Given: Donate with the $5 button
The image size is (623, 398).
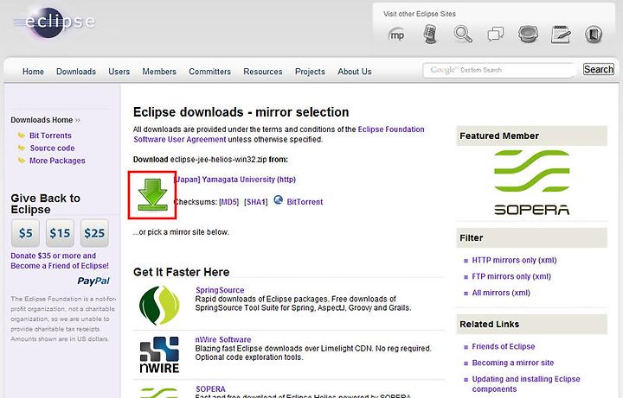Looking at the screenshot, I should (x=25, y=233).
